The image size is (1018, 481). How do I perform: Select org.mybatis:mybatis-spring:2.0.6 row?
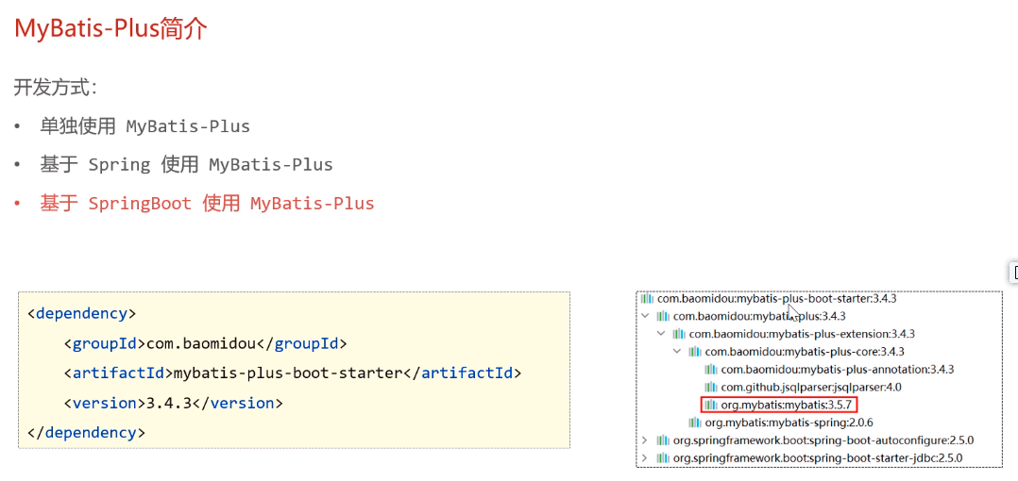[x=781, y=423]
